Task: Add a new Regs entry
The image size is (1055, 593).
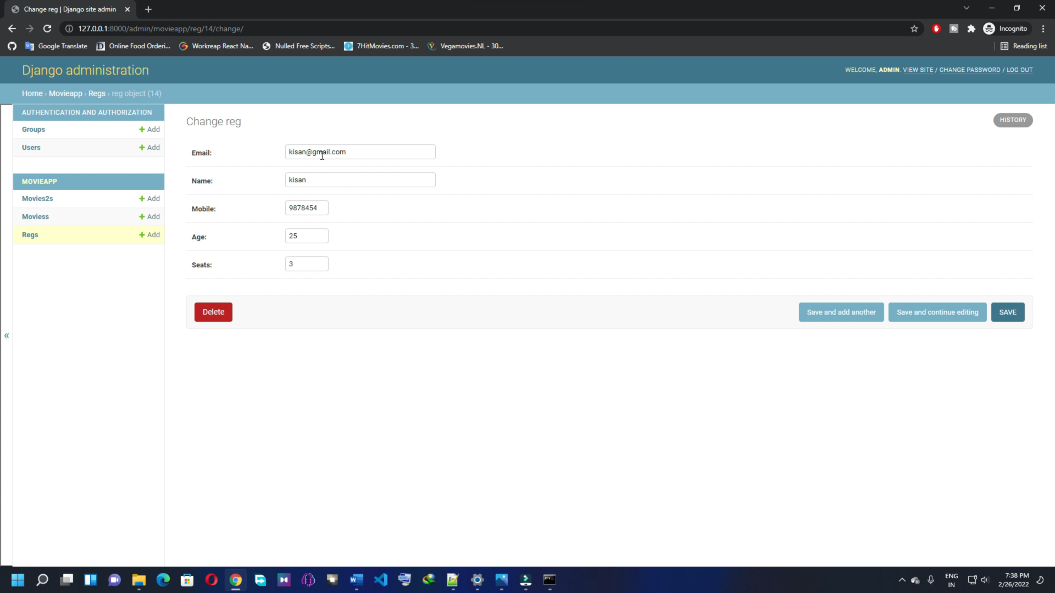Action: coord(149,235)
